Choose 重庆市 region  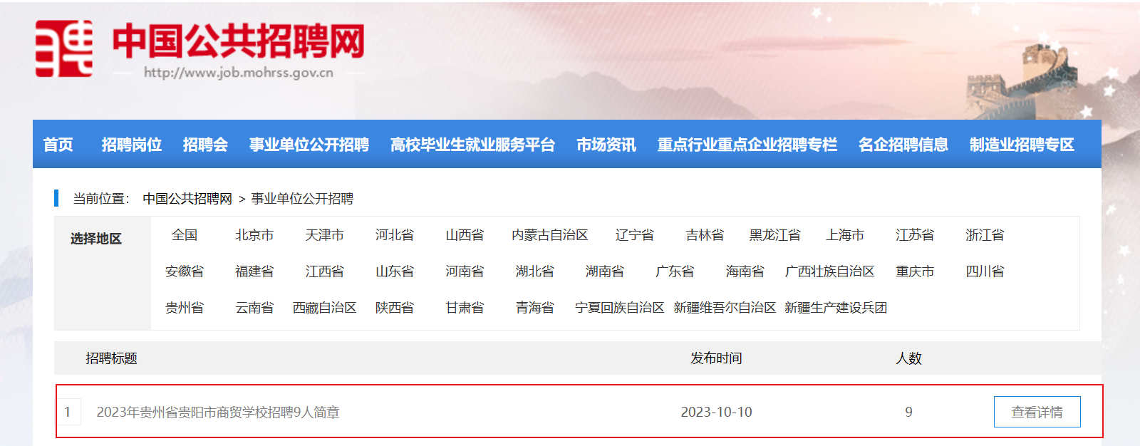tap(915, 271)
